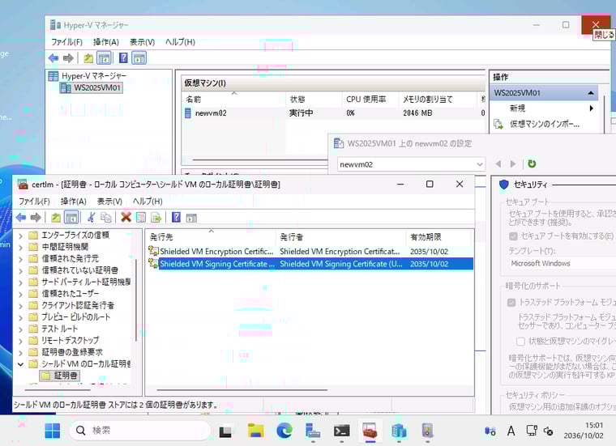Open ファイル(F) menu in Hyper-V Manager
The image size is (616, 446).
coord(66,42)
